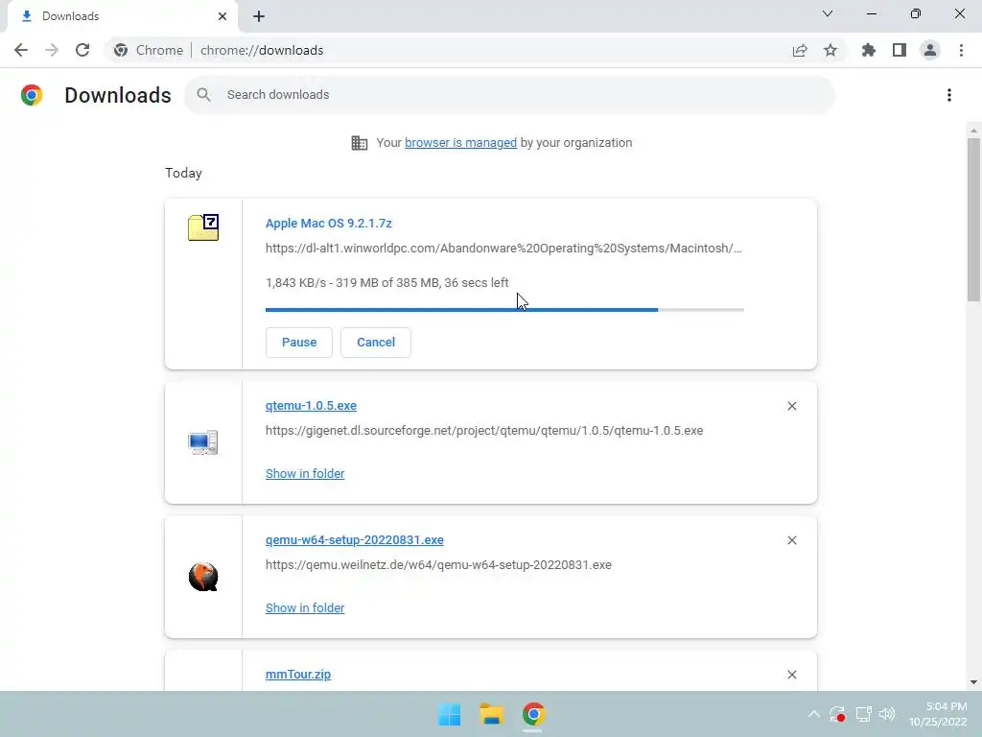Open the 'browser is managed' link
Viewport: 982px width, 737px height.
point(461,143)
